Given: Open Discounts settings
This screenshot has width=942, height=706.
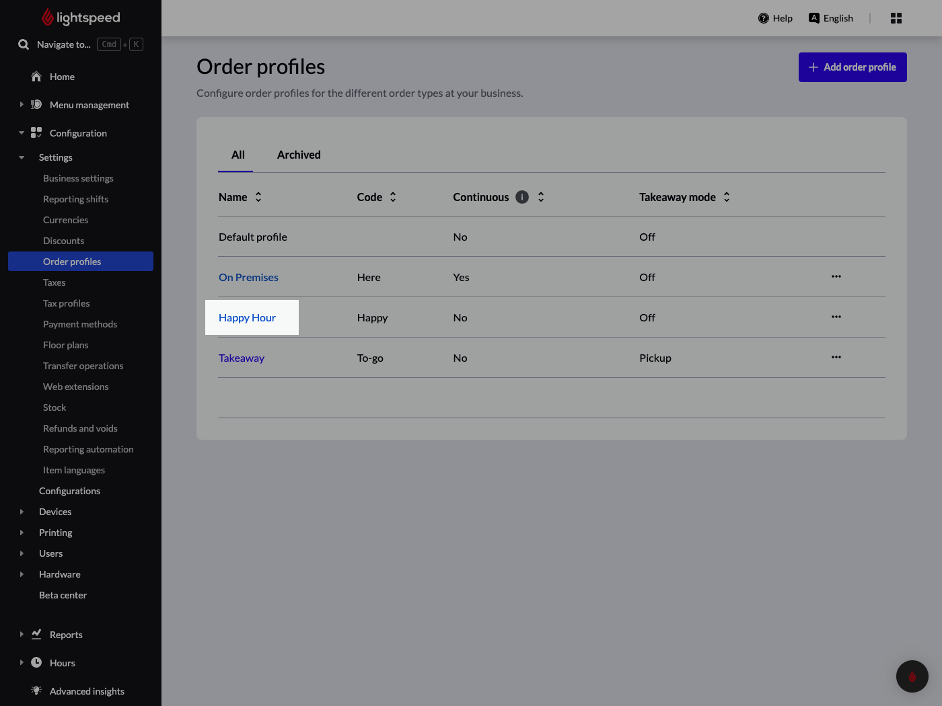Looking at the screenshot, I should coord(63,241).
